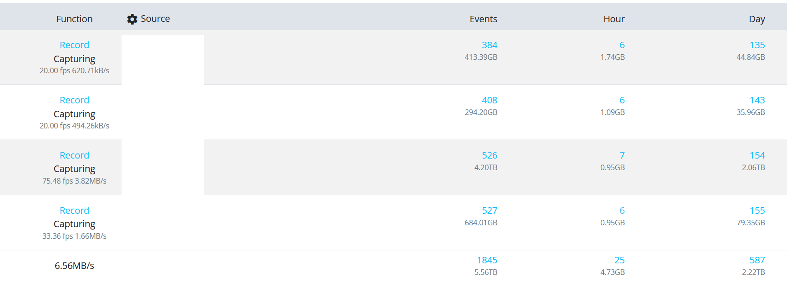Click the Source column header text
This screenshot has height=306, width=787.
pyautogui.click(x=155, y=19)
